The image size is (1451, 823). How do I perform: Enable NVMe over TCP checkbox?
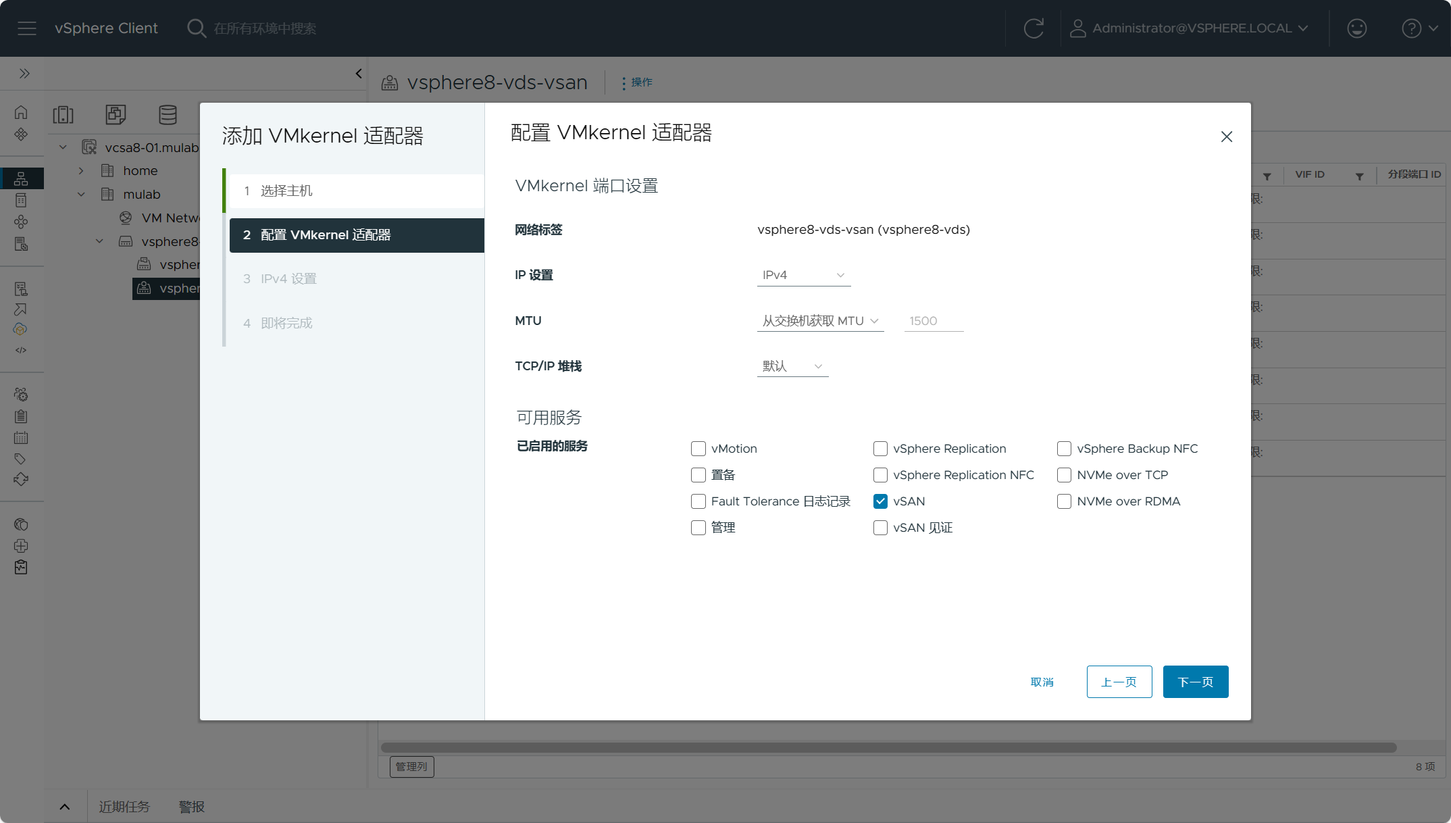pos(1064,475)
